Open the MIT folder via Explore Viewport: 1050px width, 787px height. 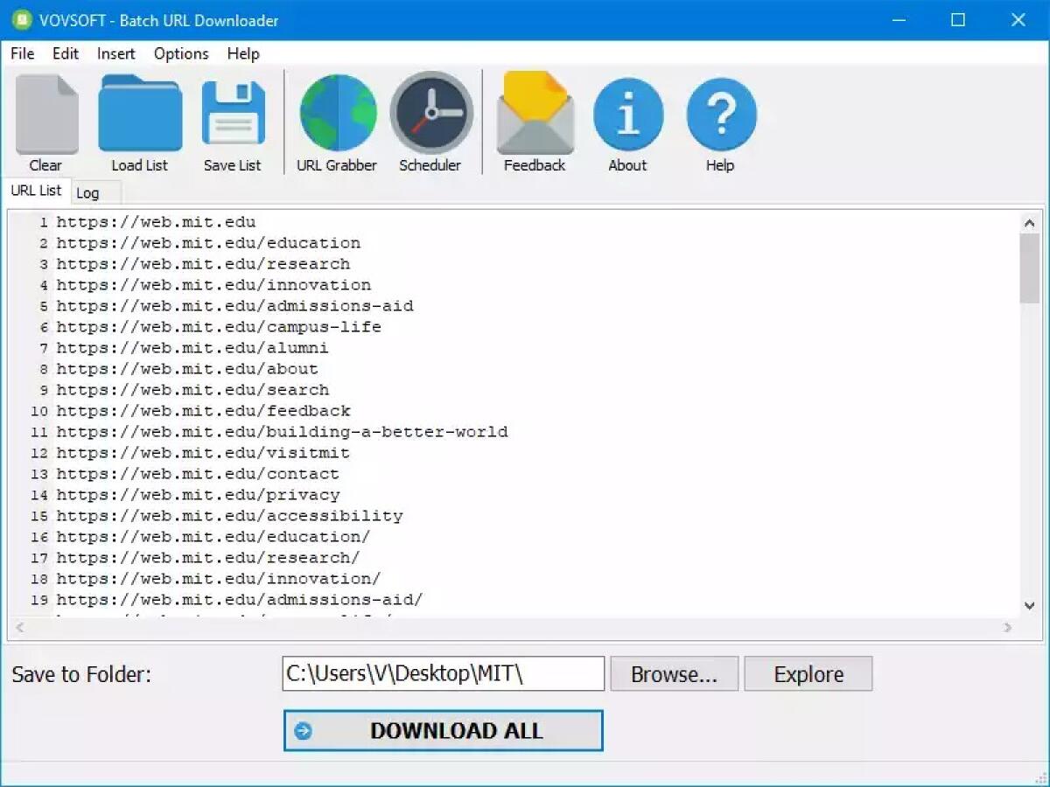click(x=808, y=673)
